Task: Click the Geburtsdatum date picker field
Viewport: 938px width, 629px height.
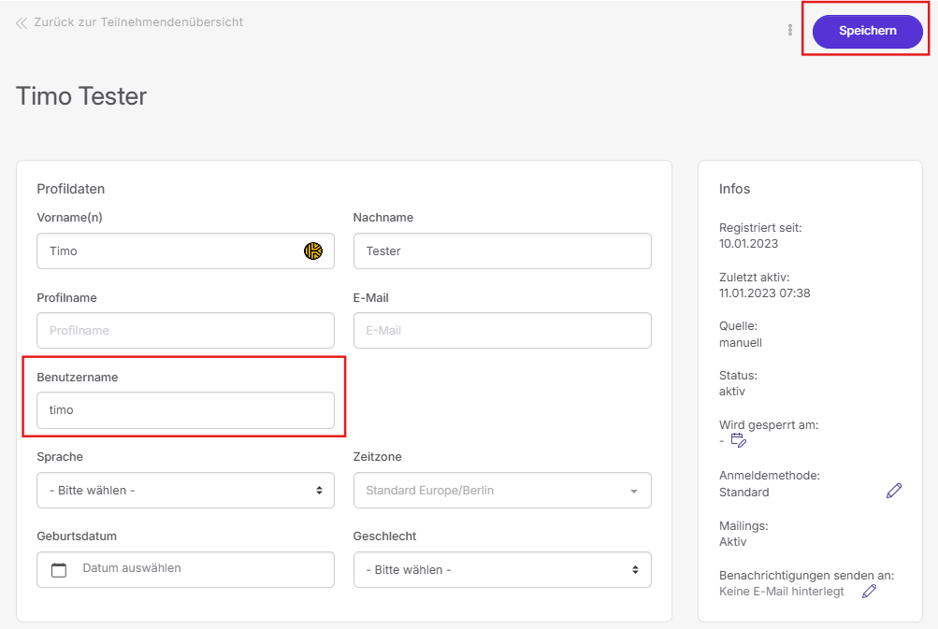Action: (185, 570)
